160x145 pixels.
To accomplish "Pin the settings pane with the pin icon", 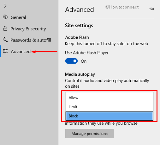I will coord(151,9).
